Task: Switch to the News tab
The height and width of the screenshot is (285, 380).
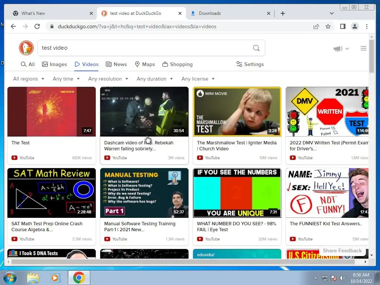Action: click(116, 64)
